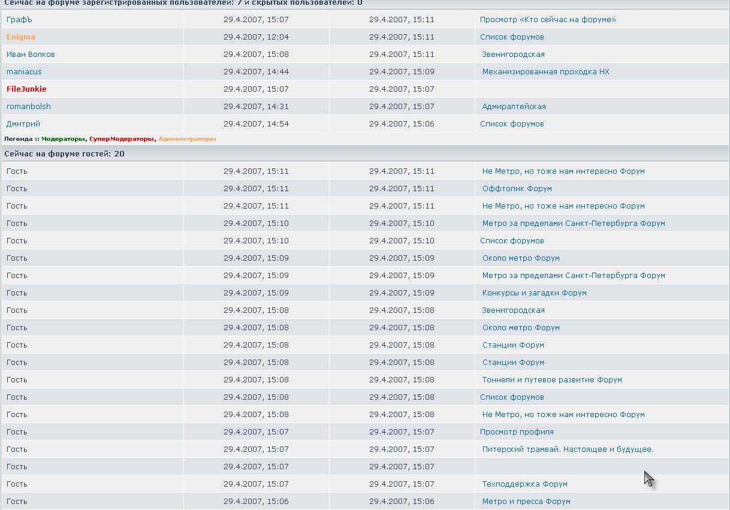Open Звенигородская topic in Иван Волков's row

[x=513, y=55]
